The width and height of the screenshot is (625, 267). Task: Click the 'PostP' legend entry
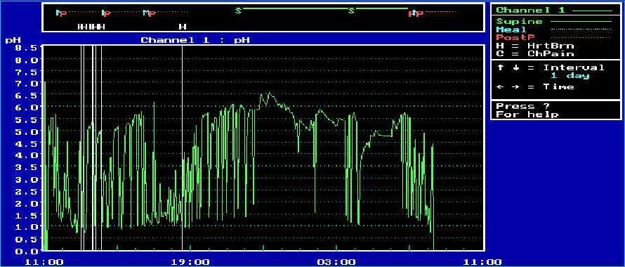coord(515,37)
